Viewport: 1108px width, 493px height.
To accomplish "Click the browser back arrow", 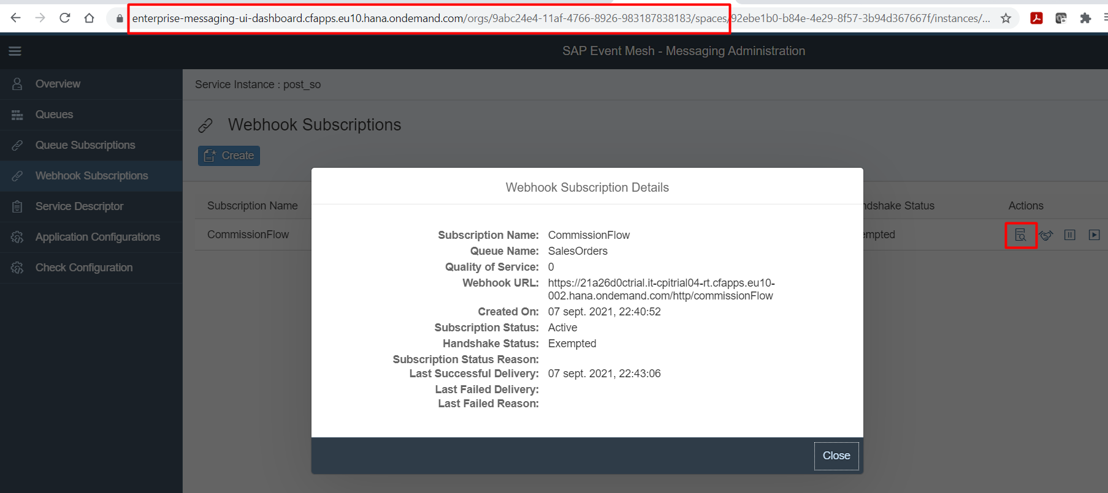I will 16,18.
